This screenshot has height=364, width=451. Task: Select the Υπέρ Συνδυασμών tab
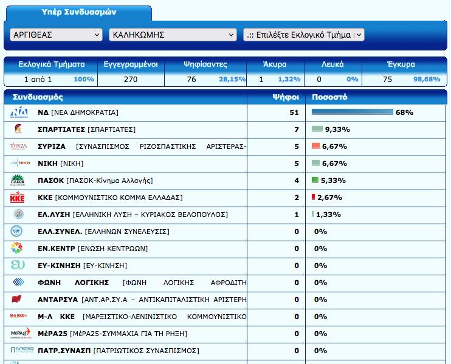(x=79, y=12)
